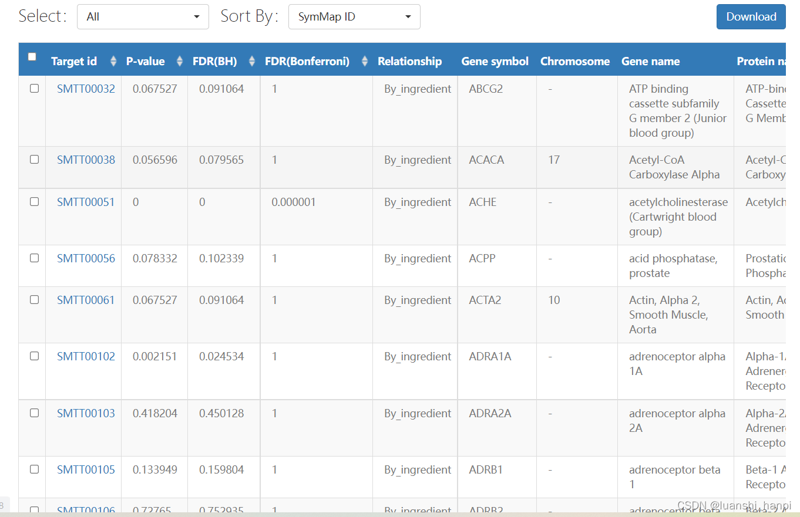
Task: Click FDR(BH) cell 0.102339
Action: click(x=221, y=258)
